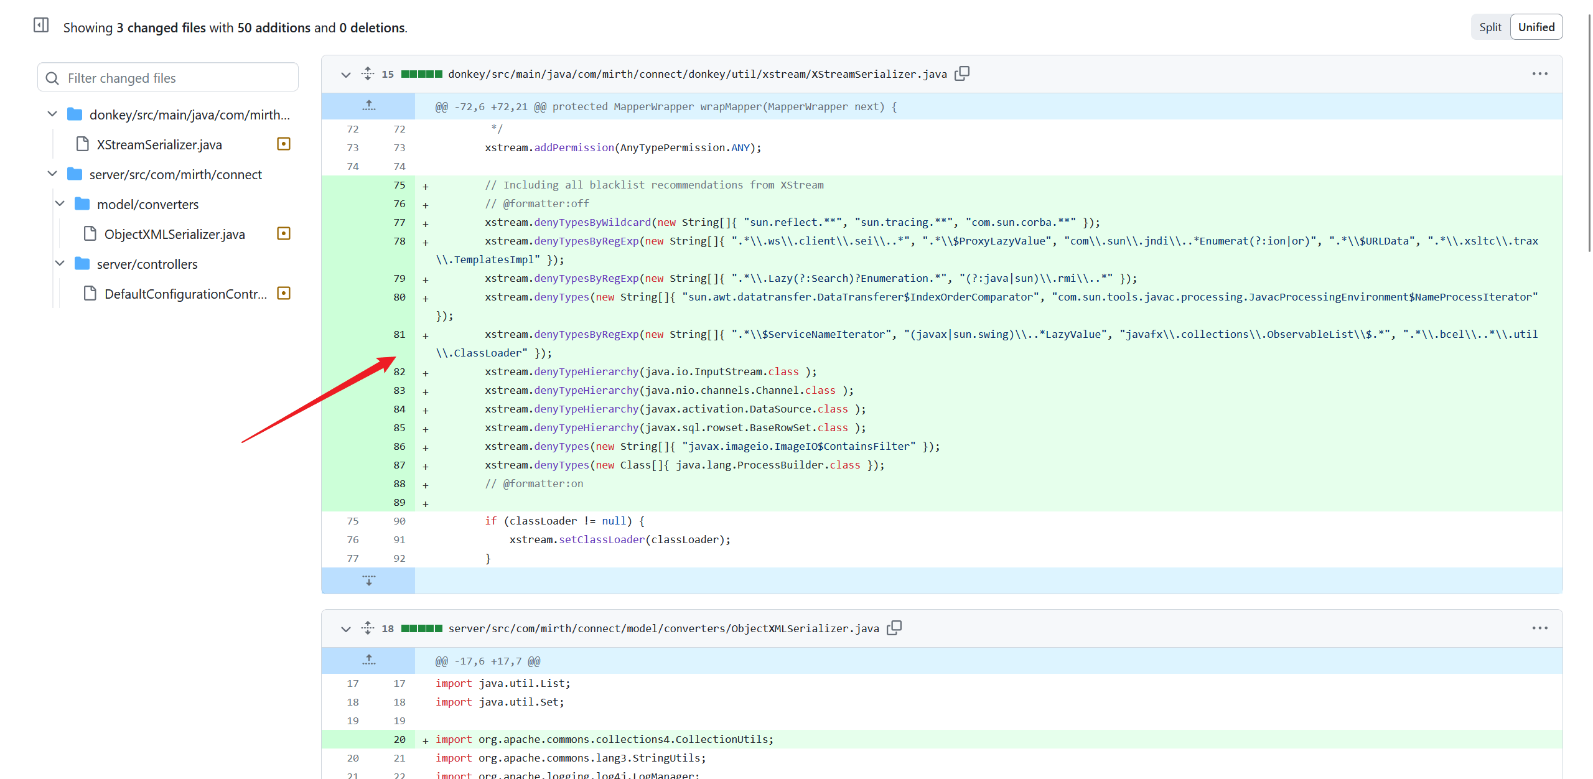Switch the diff to Unified view
The height and width of the screenshot is (779, 1593).
pos(1536,27)
